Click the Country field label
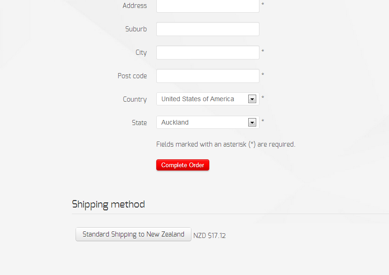The image size is (389, 275). pyautogui.click(x=135, y=99)
